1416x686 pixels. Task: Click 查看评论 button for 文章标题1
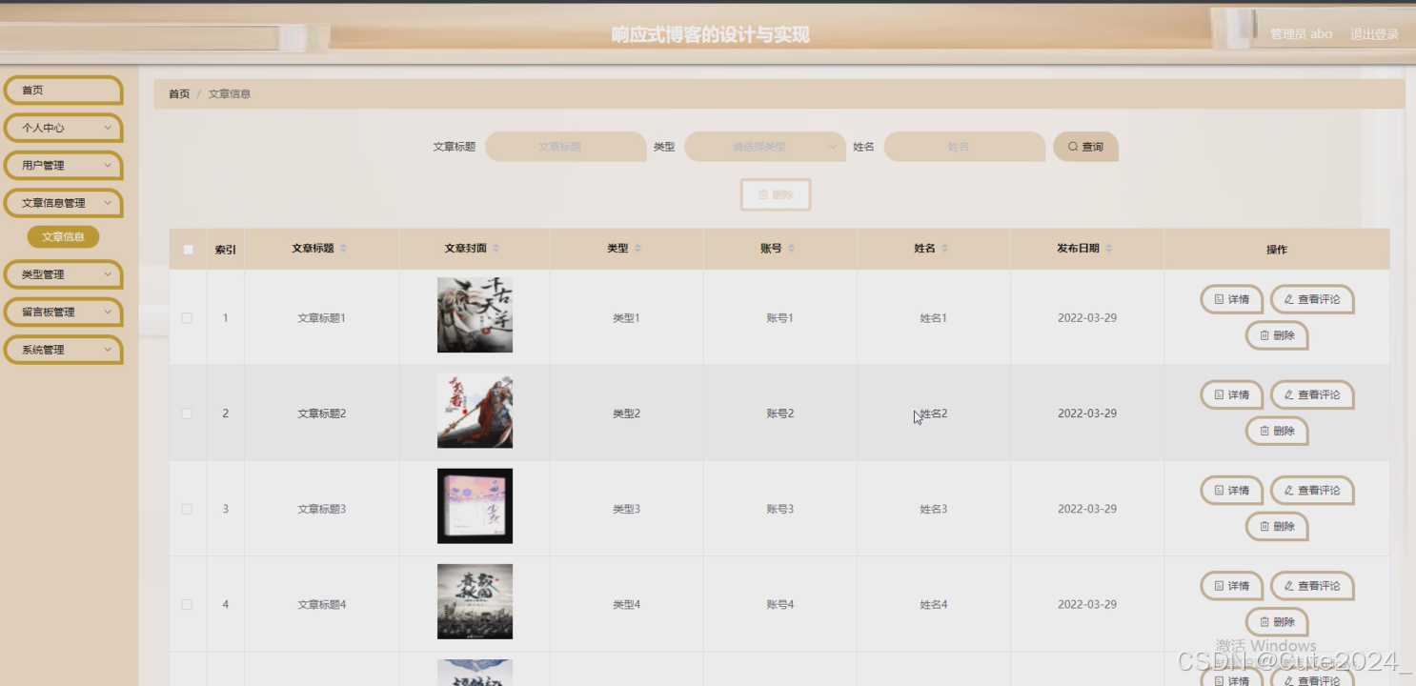click(1312, 299)
